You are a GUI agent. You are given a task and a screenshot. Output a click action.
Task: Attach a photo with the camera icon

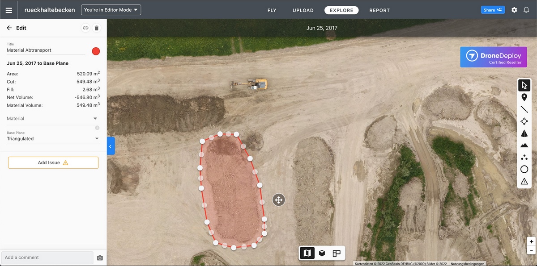click(100, 258)
